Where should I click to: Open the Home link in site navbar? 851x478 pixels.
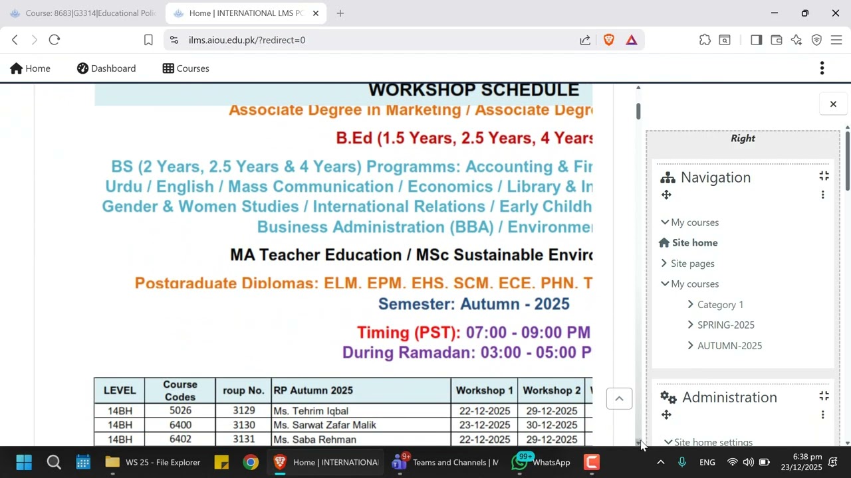(31, 68)
